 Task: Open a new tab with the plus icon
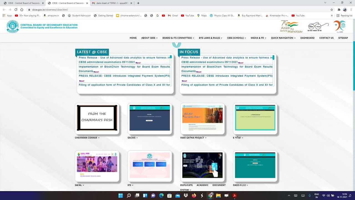click(x=138, y=3)
